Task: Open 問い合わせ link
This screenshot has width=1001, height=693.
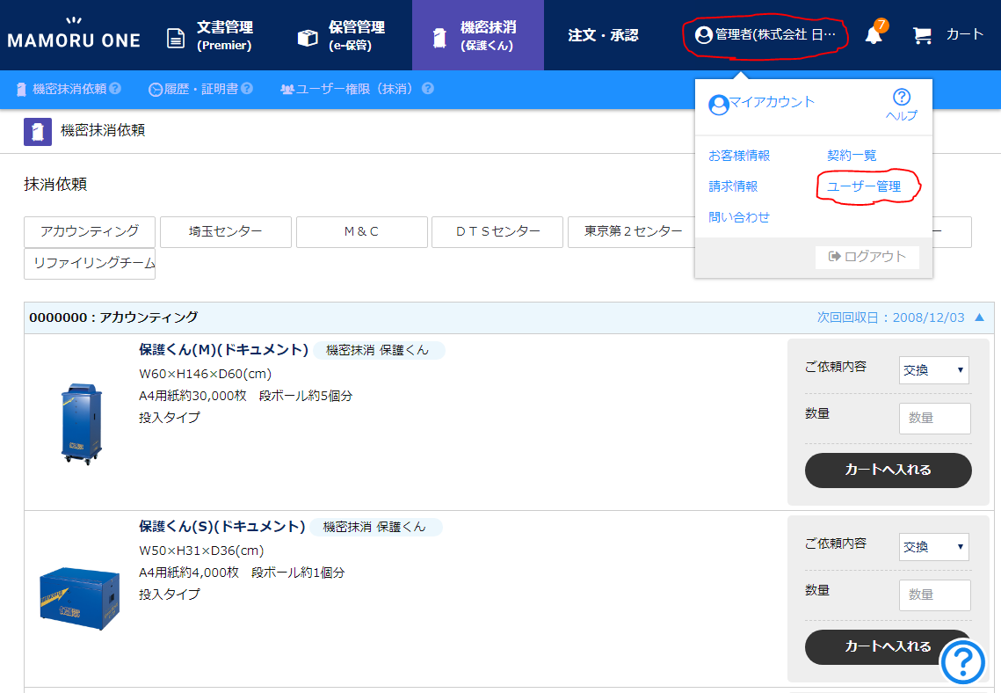Action: [739, 217]
